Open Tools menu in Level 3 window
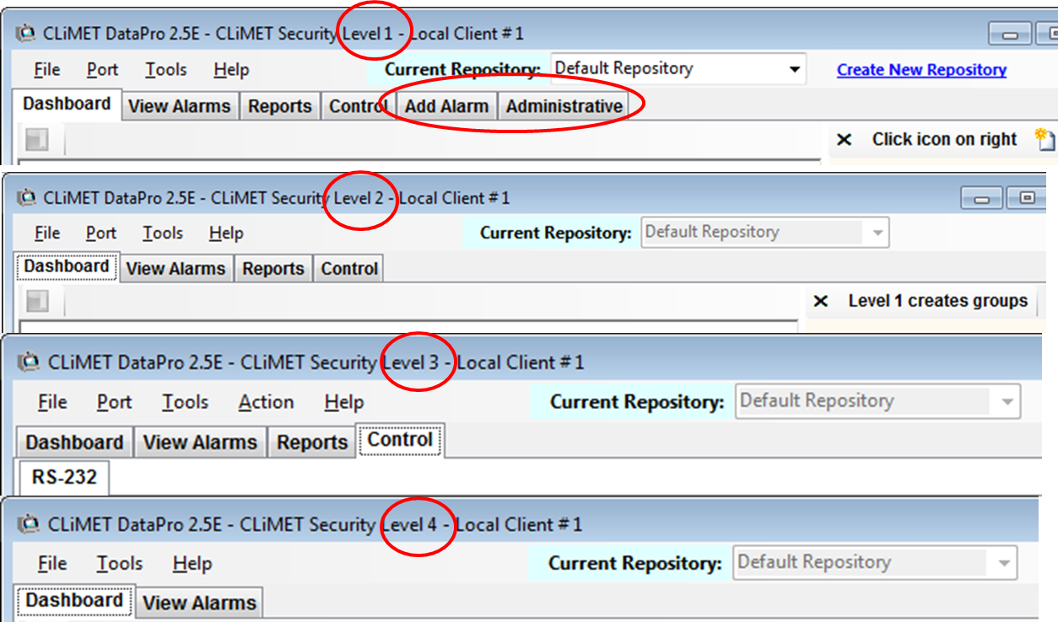The height and width of the screenshot is (622, 1058). tap(186, 402)
